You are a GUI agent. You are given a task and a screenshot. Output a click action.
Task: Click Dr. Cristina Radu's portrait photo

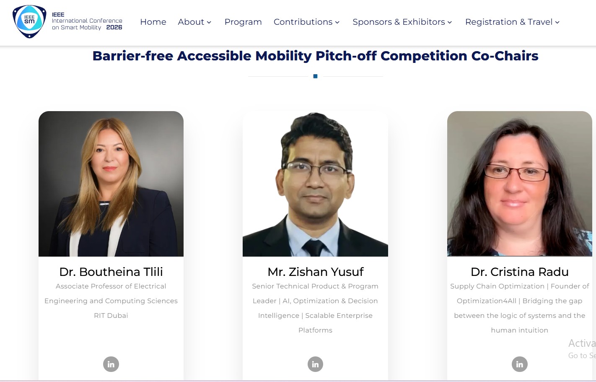coord(520,184)
